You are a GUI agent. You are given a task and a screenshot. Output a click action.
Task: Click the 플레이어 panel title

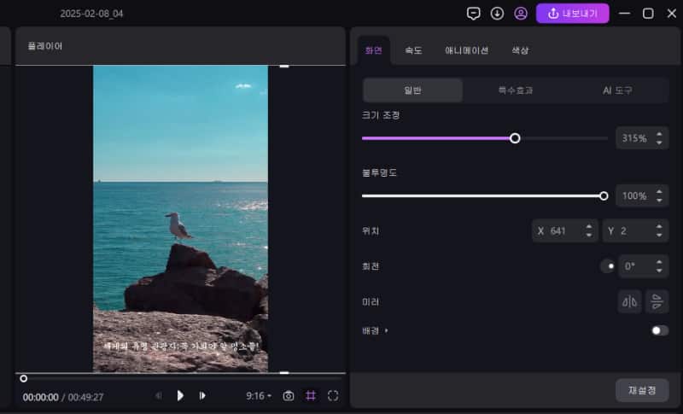tap(45, 46)
